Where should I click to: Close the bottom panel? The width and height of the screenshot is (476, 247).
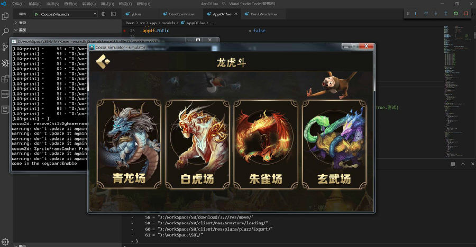pos(472,164)
